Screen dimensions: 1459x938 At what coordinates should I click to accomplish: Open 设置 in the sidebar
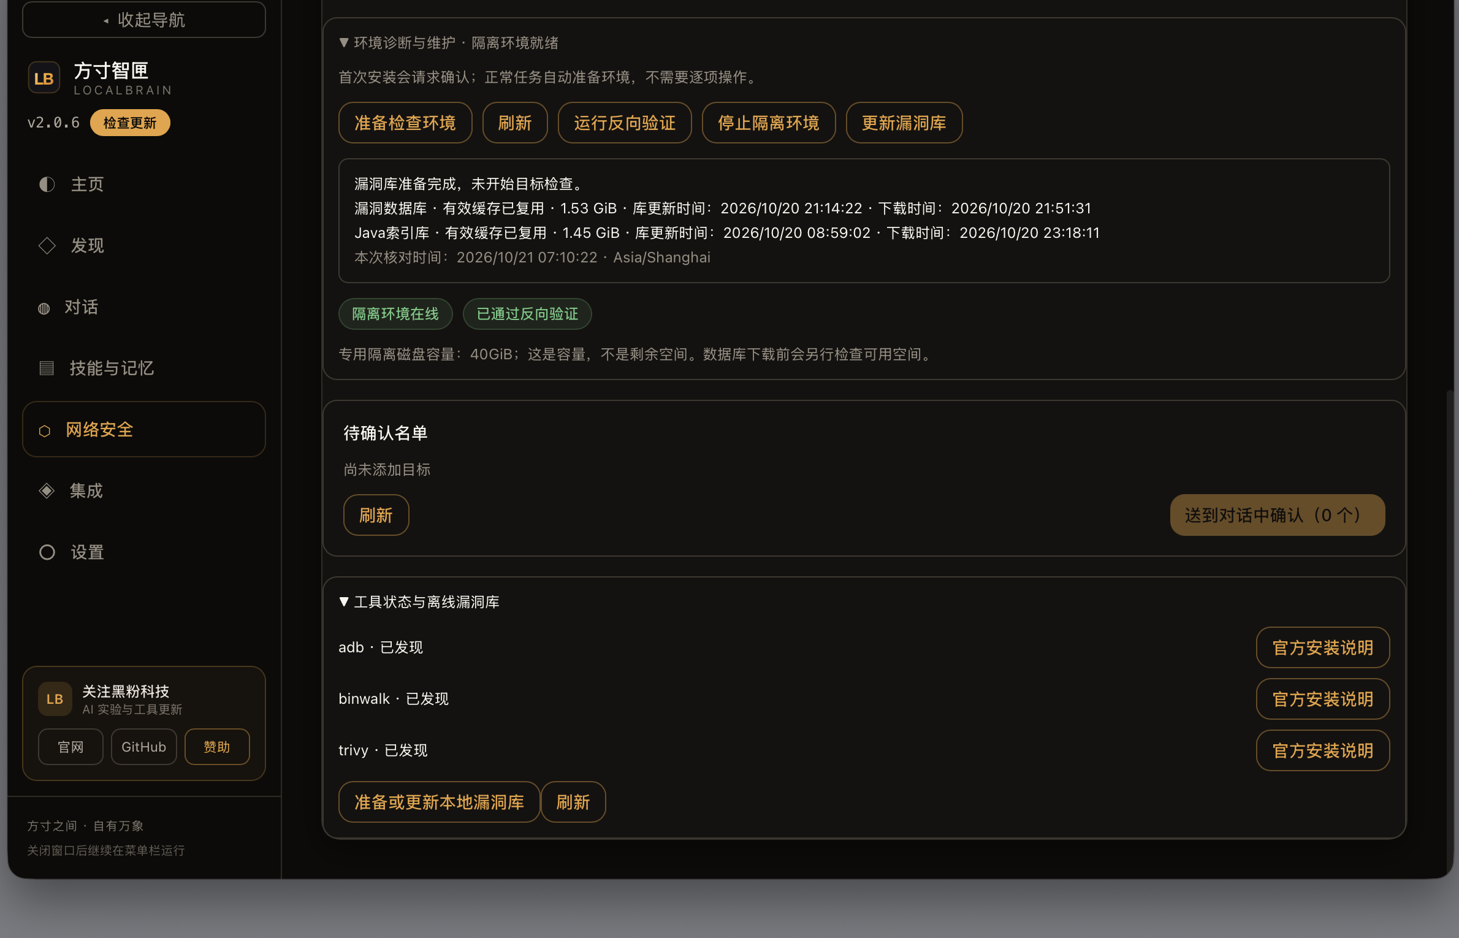pos(144,552)
